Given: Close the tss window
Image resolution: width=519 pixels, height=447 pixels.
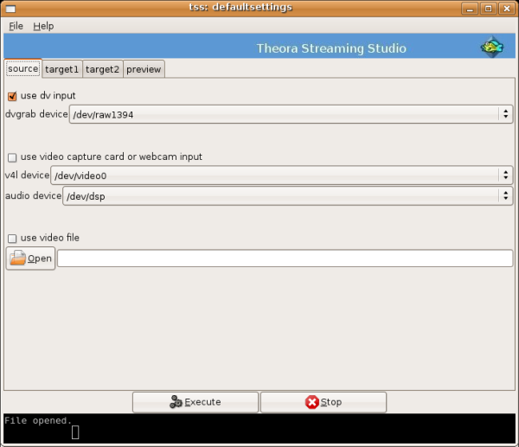Looking at the screenshot, I should [506, 8].
